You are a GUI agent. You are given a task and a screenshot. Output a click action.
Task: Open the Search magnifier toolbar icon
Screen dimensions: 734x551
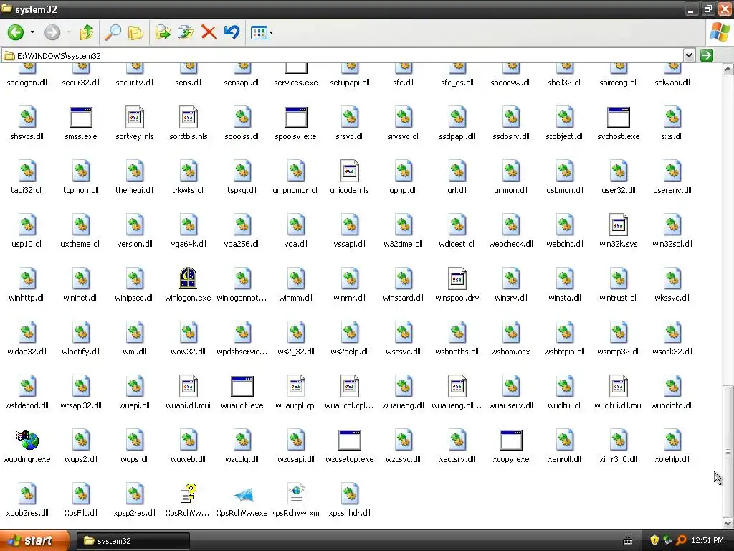[113, 32]
